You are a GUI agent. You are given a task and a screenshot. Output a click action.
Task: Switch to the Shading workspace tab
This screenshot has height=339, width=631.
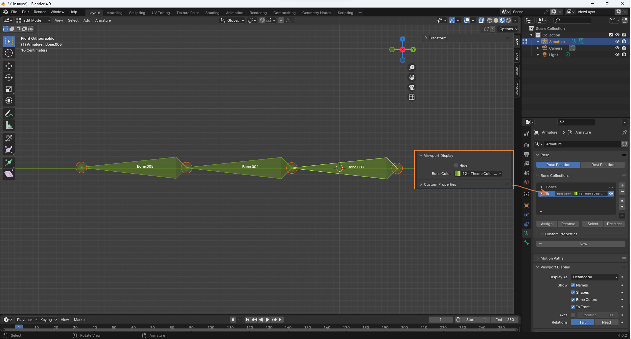tap(212, 13)
